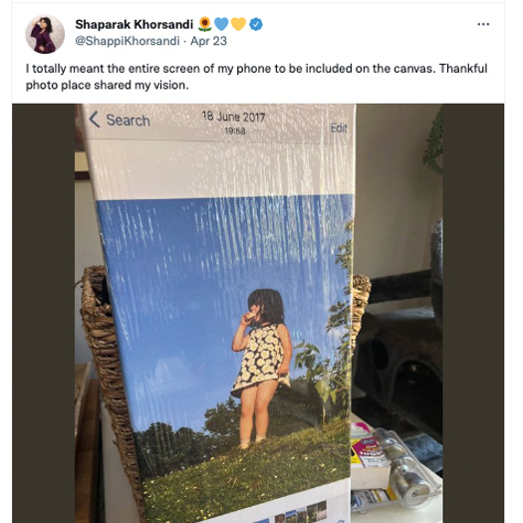Click the blue heart emoji in the name
This screenshot has width=523, height=523.
[221, 24]
